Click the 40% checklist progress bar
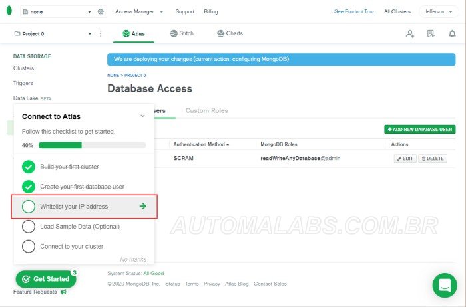Viewport: 466px width, 307px height. [x=92, y=145]
